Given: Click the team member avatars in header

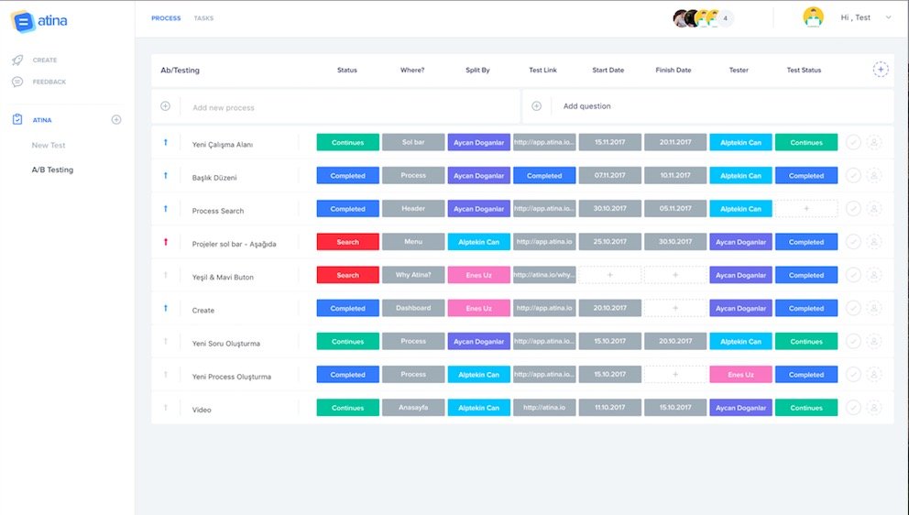Looking at the screenshot, I should coord(703,18).
